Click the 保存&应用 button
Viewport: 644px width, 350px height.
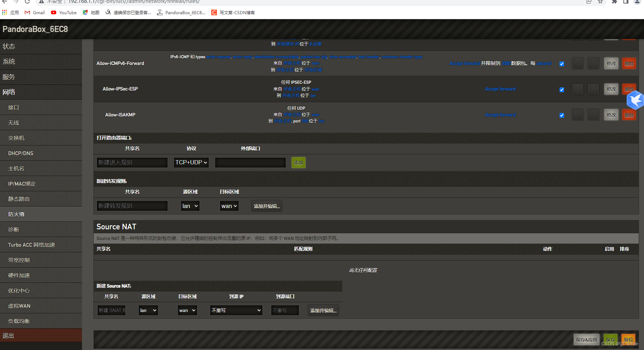tap(586, 340)
